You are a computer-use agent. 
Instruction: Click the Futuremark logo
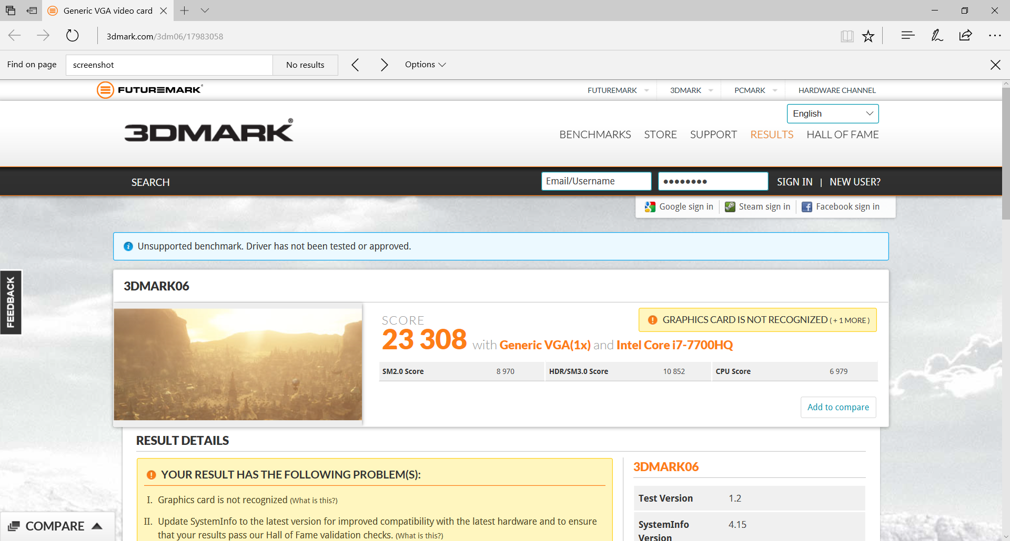coord(150,90)
